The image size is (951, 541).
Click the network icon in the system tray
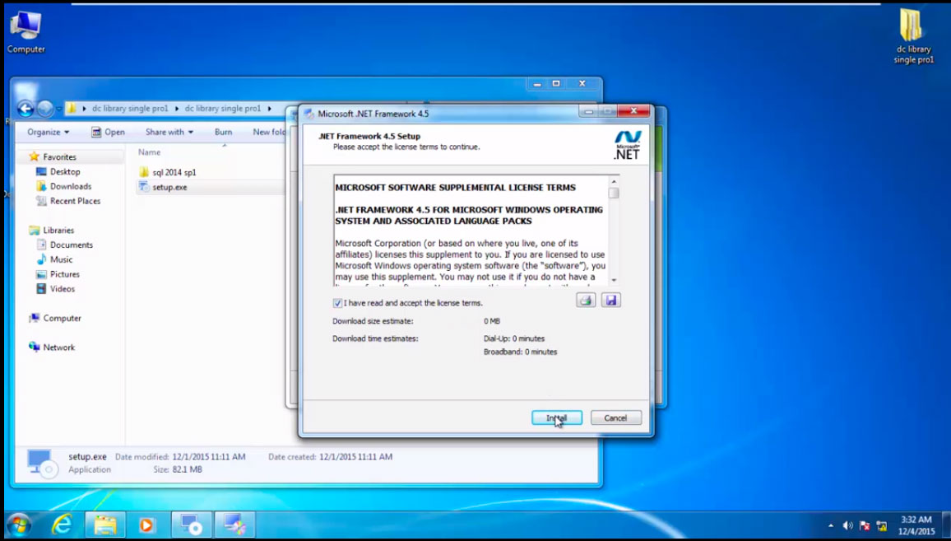coord(882,526)
